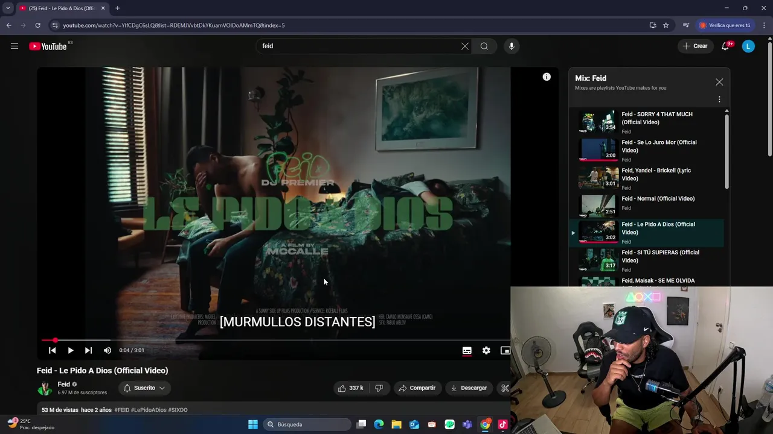Launch Microsoft Edge from taskbar
The height and width of the screenshot is (434, 773).
pos(379,424)
